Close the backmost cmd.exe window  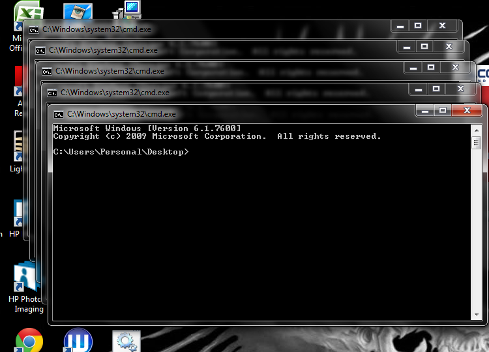click(x=442, y=25)
